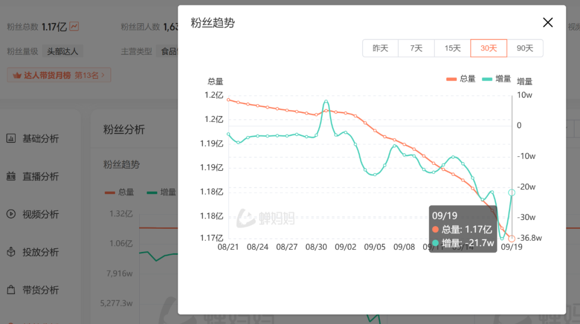Select the 30天 time range
The height and width of the screenshot is (324, 580).
click(x=488, y=48)
